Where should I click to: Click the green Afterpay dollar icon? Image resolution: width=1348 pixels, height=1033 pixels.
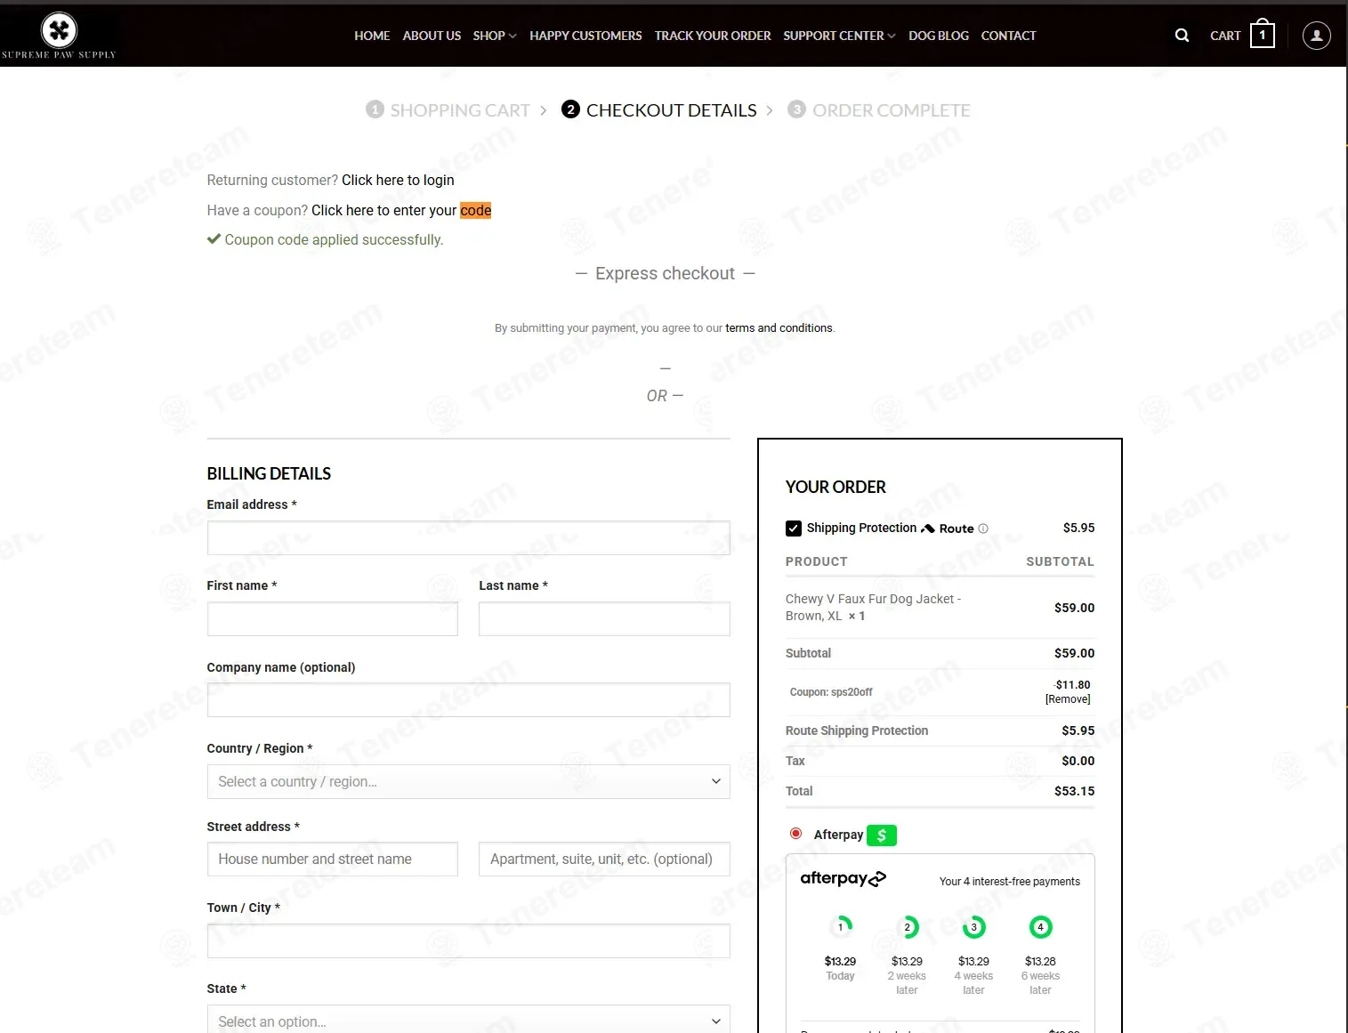tap(881, 835)
